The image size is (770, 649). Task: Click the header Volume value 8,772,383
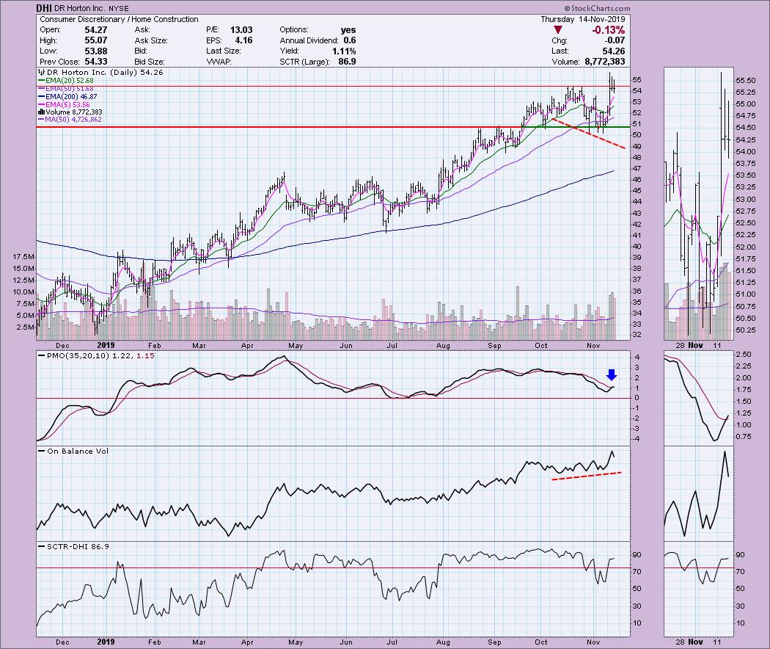(x=604, y=62)
